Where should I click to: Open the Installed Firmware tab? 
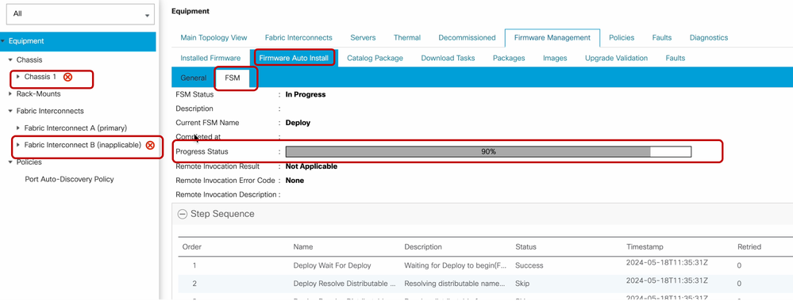click(210, 58)
